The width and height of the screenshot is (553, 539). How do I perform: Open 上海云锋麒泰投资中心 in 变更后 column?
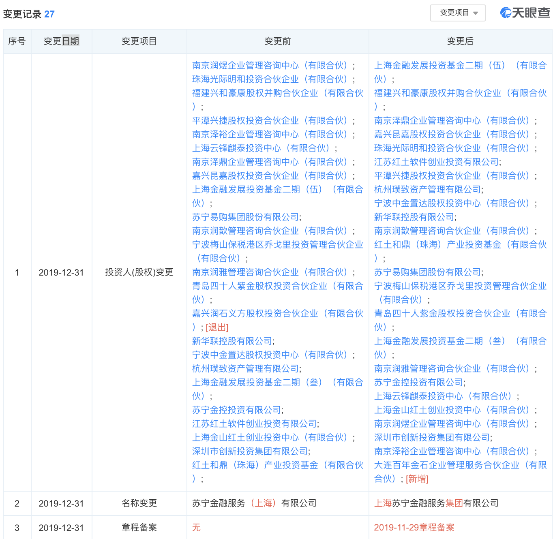(445, 396)
